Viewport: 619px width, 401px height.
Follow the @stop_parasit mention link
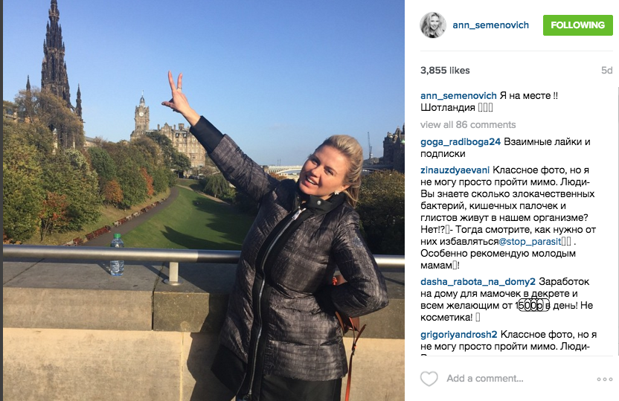[530, 242]
